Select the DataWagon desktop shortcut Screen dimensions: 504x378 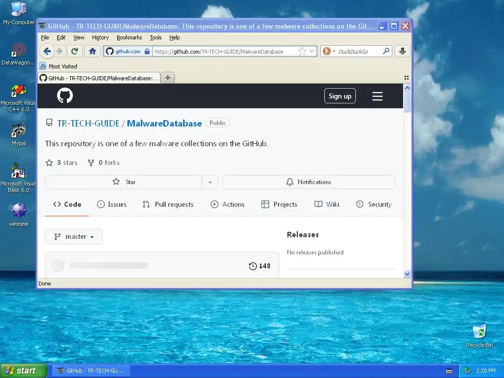[19, 54]
